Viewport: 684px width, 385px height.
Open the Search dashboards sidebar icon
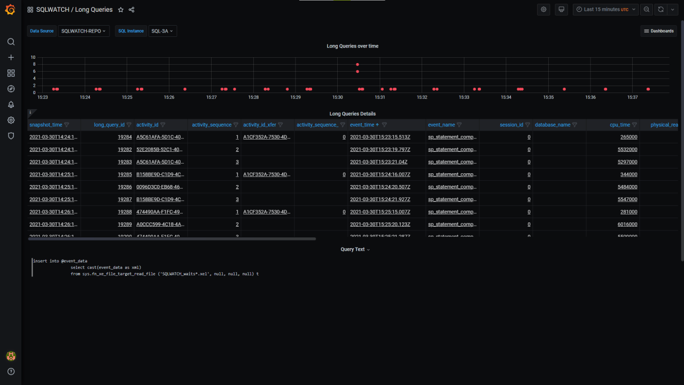click(x=11, y=41)
